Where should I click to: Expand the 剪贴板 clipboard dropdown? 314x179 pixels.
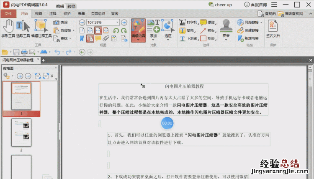point(74,30)
